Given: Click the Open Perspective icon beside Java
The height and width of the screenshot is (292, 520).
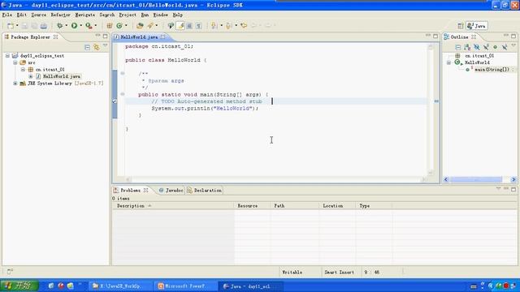Looking at the screenshot, I should [461, 26].
